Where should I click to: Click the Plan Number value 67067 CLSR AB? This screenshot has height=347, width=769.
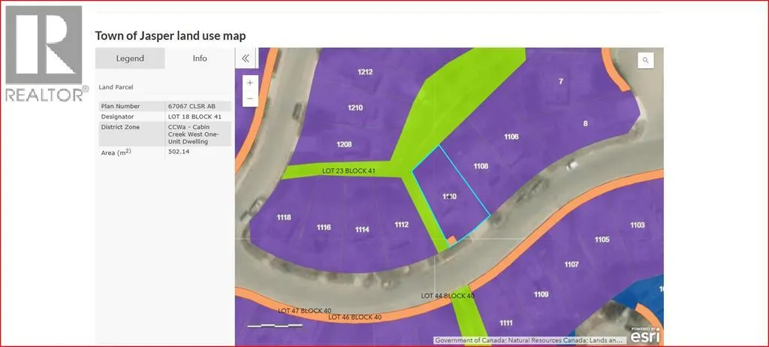(x=192, y=106)
